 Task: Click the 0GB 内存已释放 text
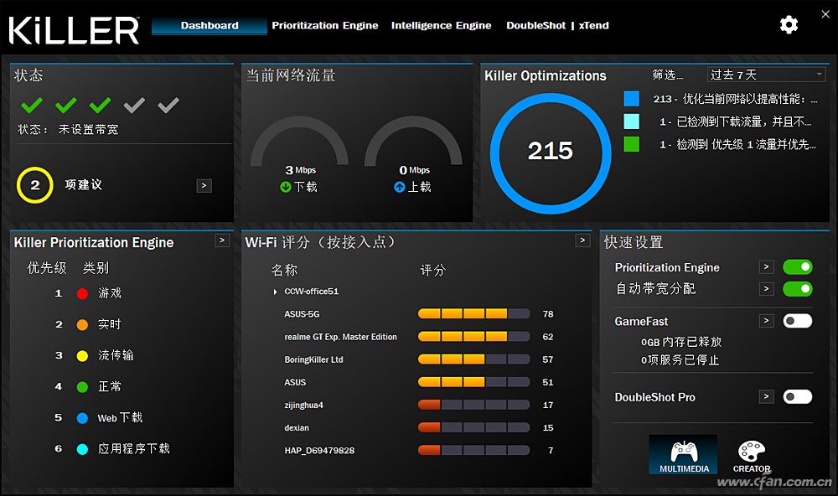pyautogui.click(x=680, y=342)
